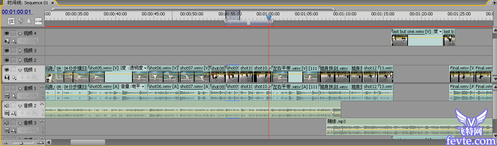This screenshot has width=497, height=146.
Task: Select the shot06.wmv [A] audio clip
Action: tap(163, 92)
